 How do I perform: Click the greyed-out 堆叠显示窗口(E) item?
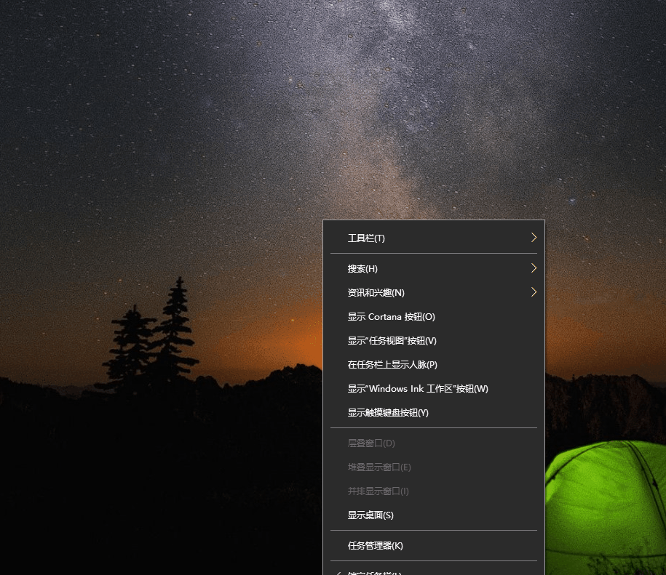(379, 467)
